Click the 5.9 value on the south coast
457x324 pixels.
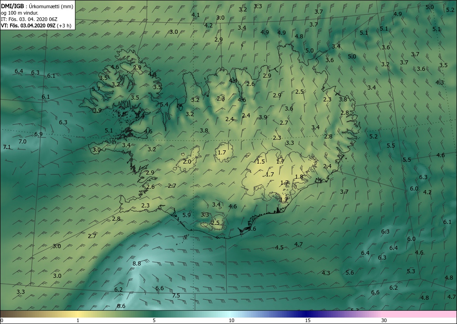coord(186,215)
